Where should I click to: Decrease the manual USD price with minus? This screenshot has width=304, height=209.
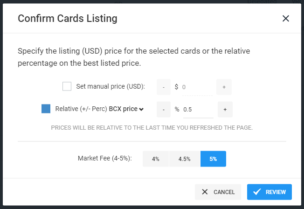click(164, 87)
